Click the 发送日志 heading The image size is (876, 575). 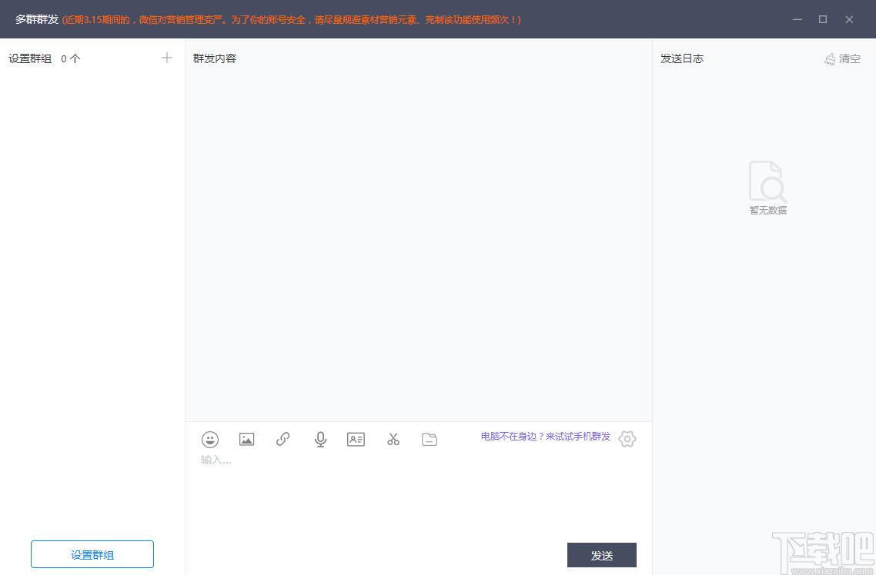(681, 58)
